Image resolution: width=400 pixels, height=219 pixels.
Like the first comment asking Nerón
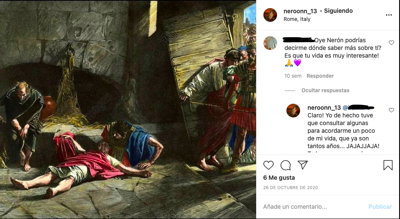point(391,43)
